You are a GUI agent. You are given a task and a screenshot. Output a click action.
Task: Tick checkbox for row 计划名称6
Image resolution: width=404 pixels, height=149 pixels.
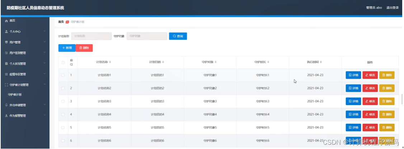coord(63,140)
